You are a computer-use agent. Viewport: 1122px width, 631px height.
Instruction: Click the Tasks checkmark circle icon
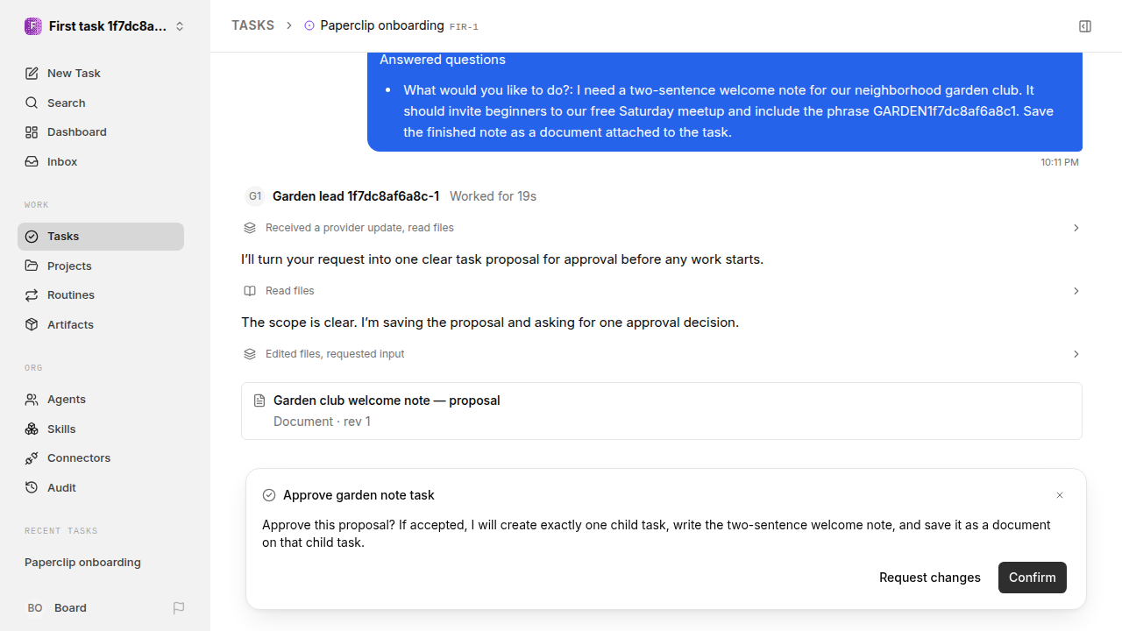(x=32, y=237)
